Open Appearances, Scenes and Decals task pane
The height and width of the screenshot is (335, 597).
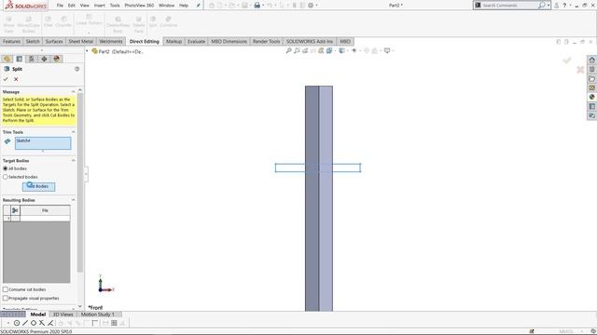[591, 97]
